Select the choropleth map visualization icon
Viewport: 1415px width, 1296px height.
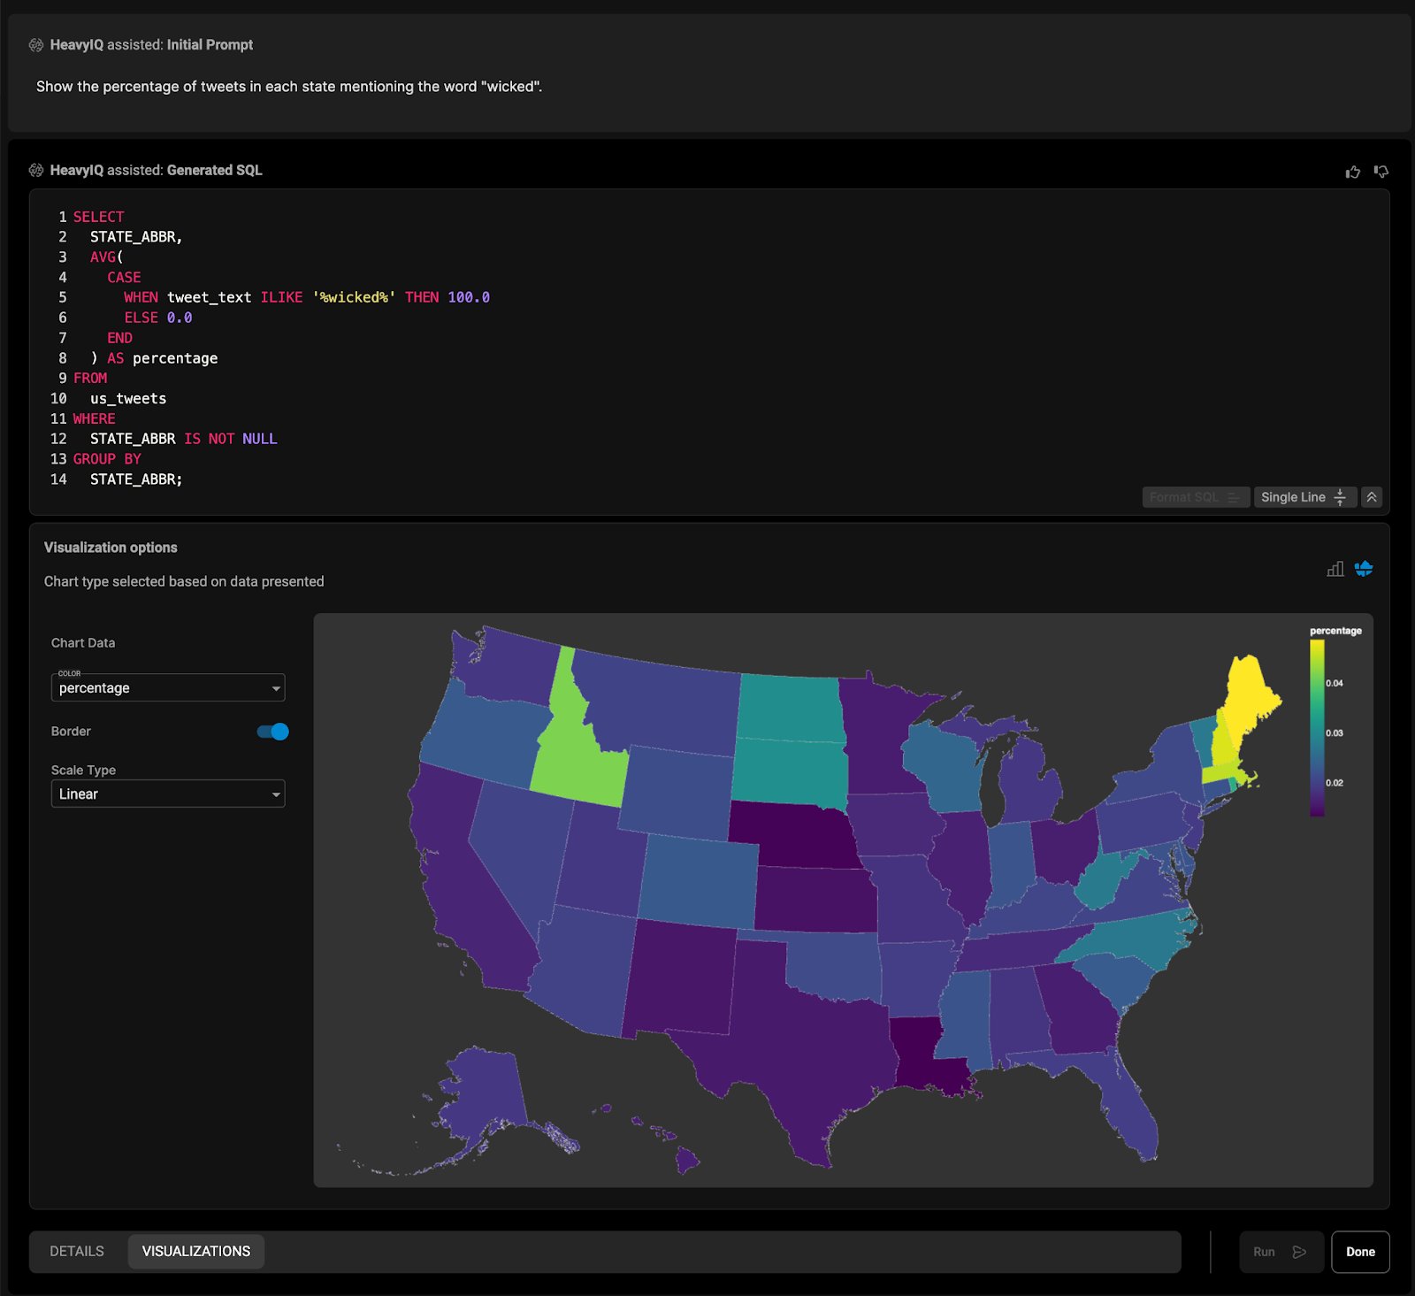[1364, 569]
